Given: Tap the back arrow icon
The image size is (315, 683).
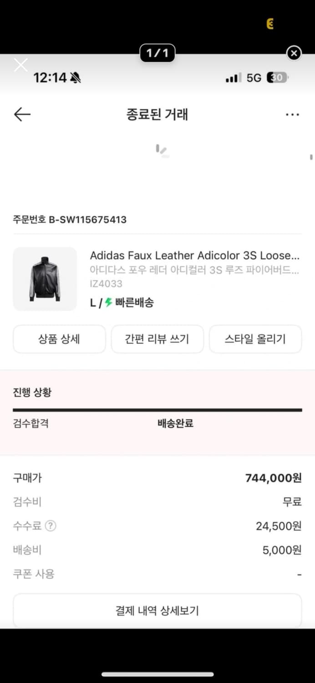Looking at the screenshot, I should point(22,114).
